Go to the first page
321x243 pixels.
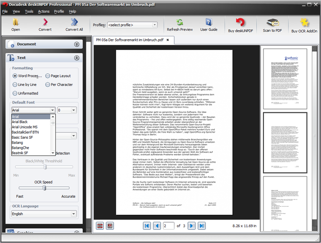pyautogui.click(x=147, y=226)
